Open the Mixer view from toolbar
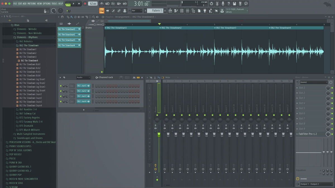Screen dimensions: 335x188 pyautogui.click(x=187, y=11)
